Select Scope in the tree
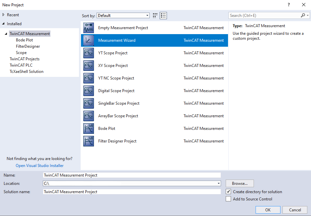Viewport: 311px width, 216px height. coord(21,53)
